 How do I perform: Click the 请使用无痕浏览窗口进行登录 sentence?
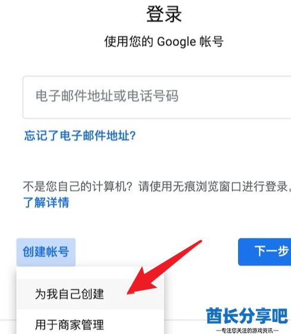(214, 186)
